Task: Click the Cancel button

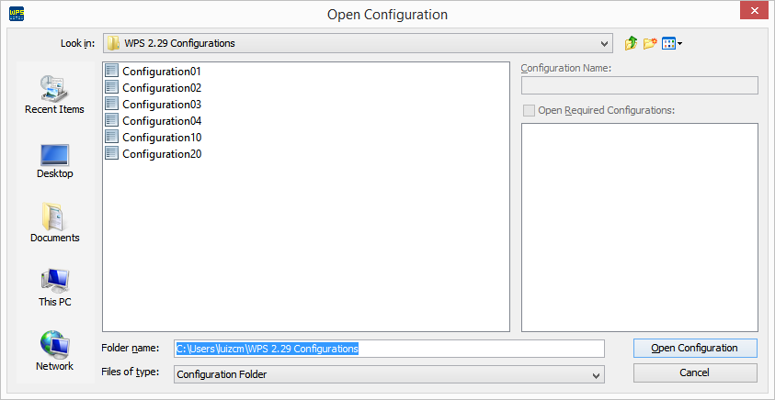Action: click(695, 372)
